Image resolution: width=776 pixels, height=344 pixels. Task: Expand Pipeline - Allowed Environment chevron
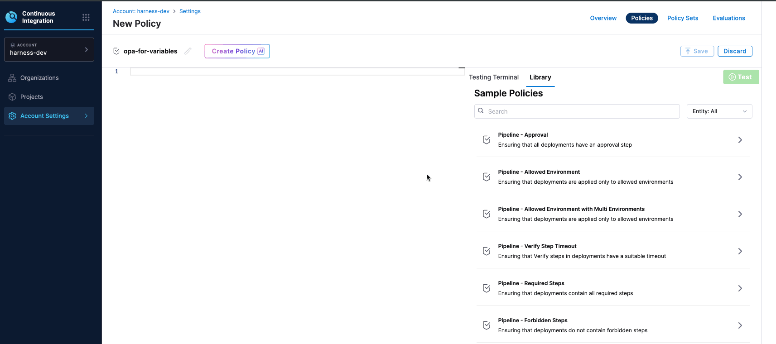[x=740, y=177]
